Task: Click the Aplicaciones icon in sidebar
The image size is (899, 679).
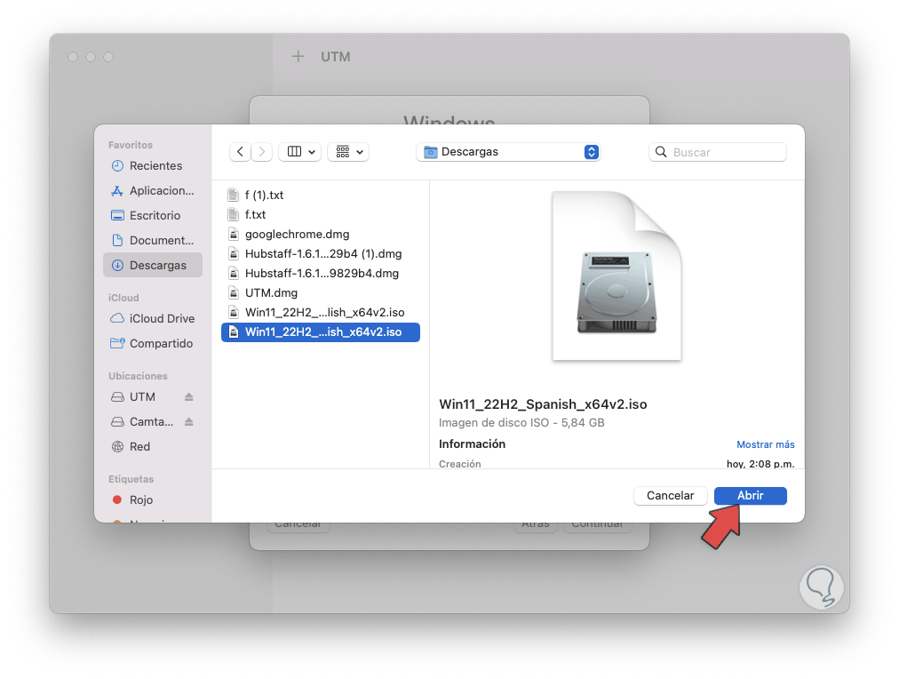Action: pyautogui.click(x=117, y=190)
